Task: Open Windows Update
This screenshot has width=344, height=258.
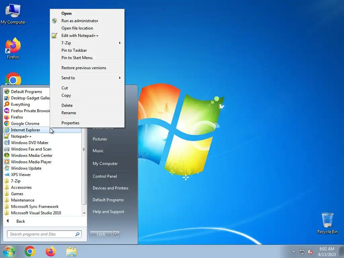Action: coord(42,168)
